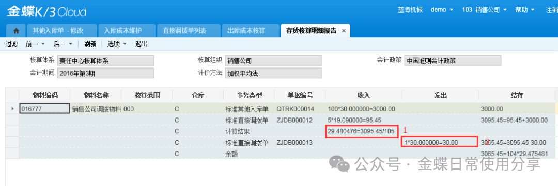
Task: Expand the 103 销售公司 organization dropdown
Action: [x=484, y=10]
